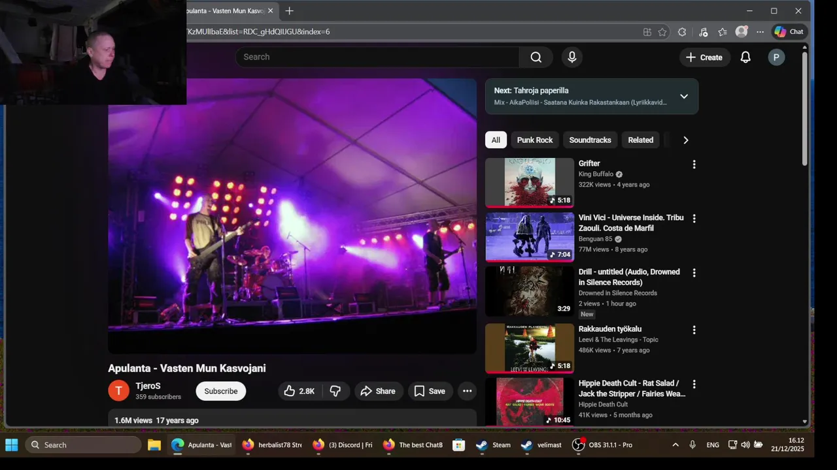Switch to velimast Steam taskbar window
The image size is (837, 470).
tap(541, 445)
